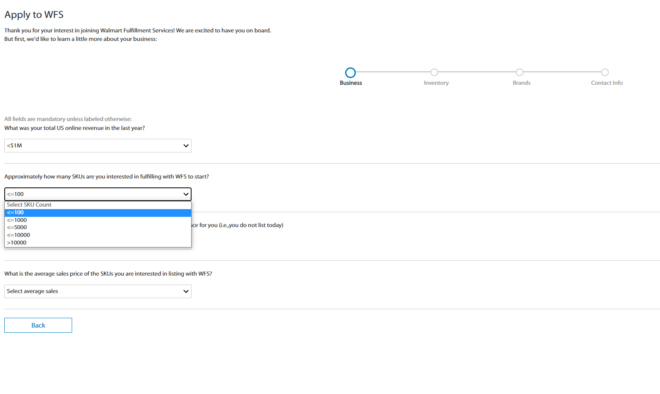The width and height of the screenshot is (660, 394).
Task: Select the 'Select SKU Count' placeholder option
Action: point(98,205)
